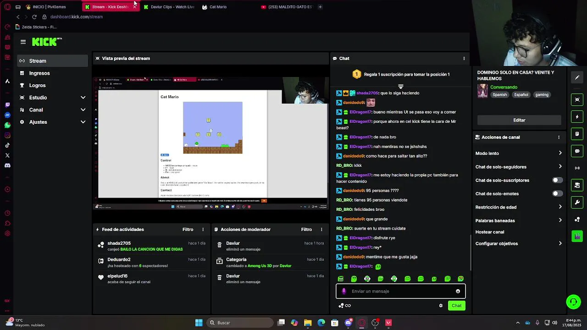Screen dimensions: 587x330
Task: Click the chat scrollbar
Action: tap(471, 252)
